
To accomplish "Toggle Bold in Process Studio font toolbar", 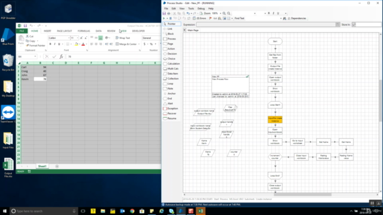I will pos(269,13).
